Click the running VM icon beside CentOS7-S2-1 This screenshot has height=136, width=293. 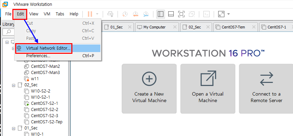[27, 103]
